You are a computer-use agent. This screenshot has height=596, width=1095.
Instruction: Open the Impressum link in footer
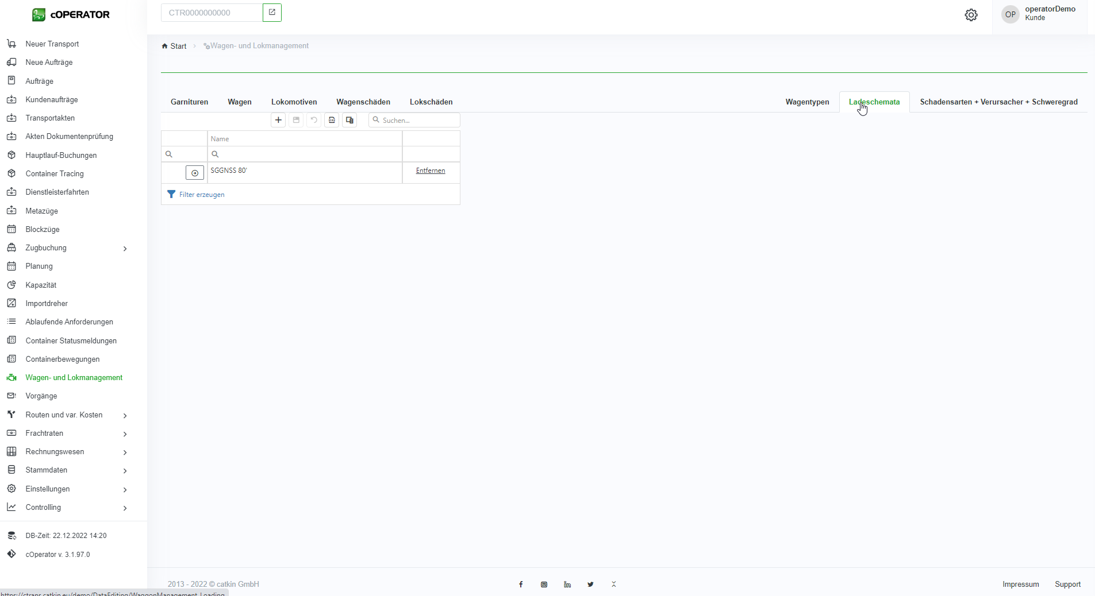pos(1020,585)
